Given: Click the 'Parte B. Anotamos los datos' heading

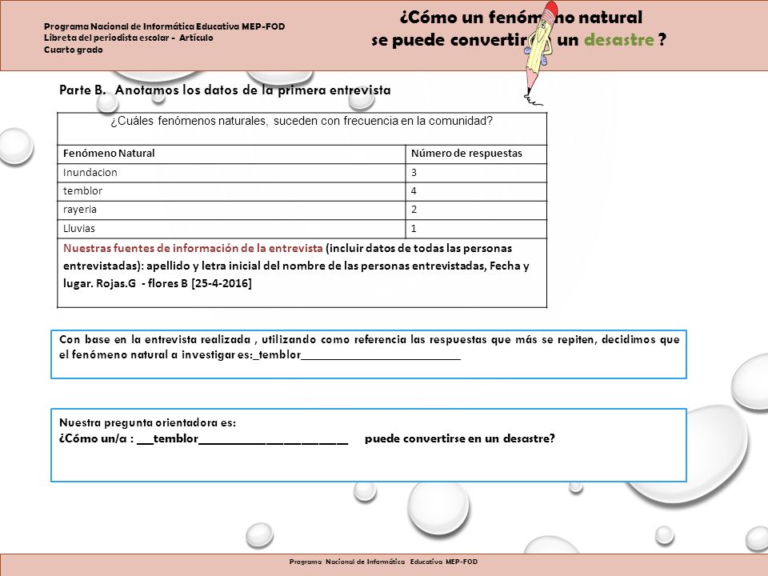Looking at the screenshot, I should pos(225,90).
